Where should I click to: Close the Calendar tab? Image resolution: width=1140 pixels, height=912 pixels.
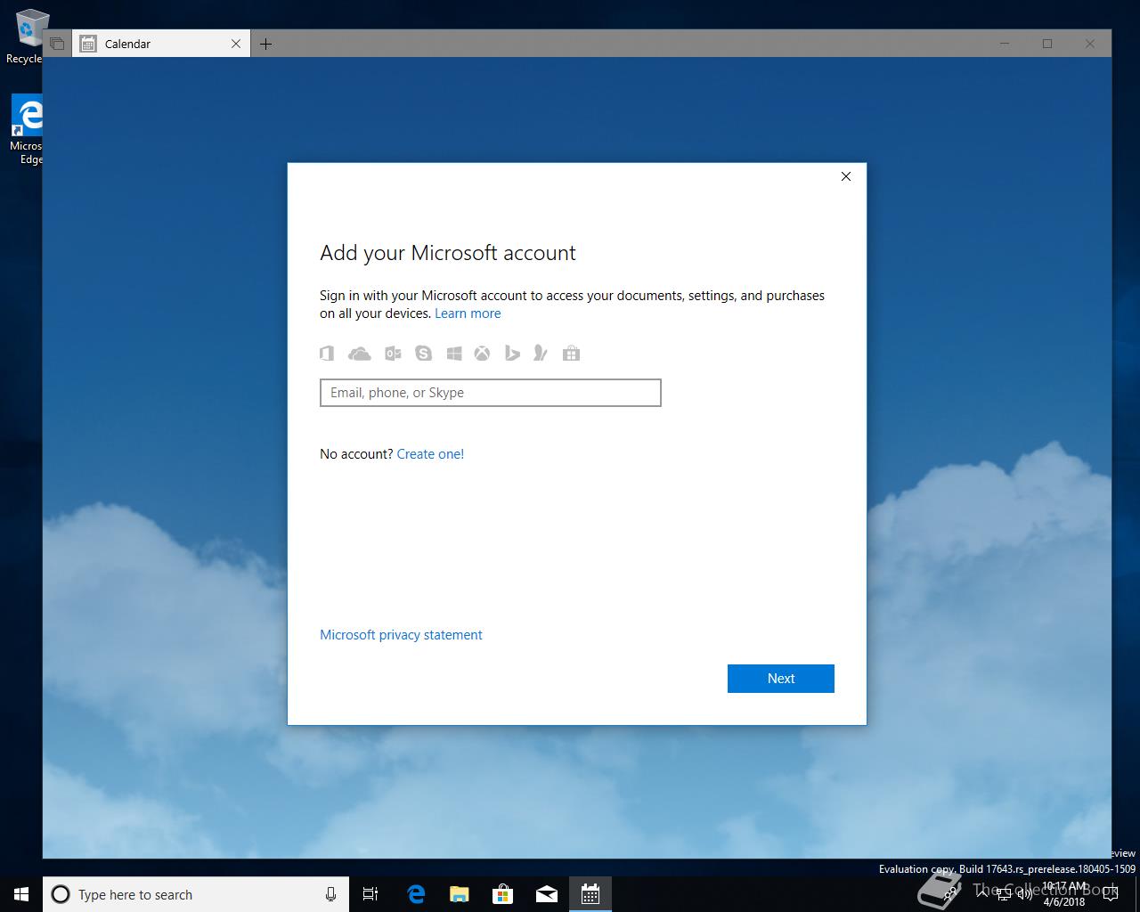pyautogui.click(x=236, y=44)
